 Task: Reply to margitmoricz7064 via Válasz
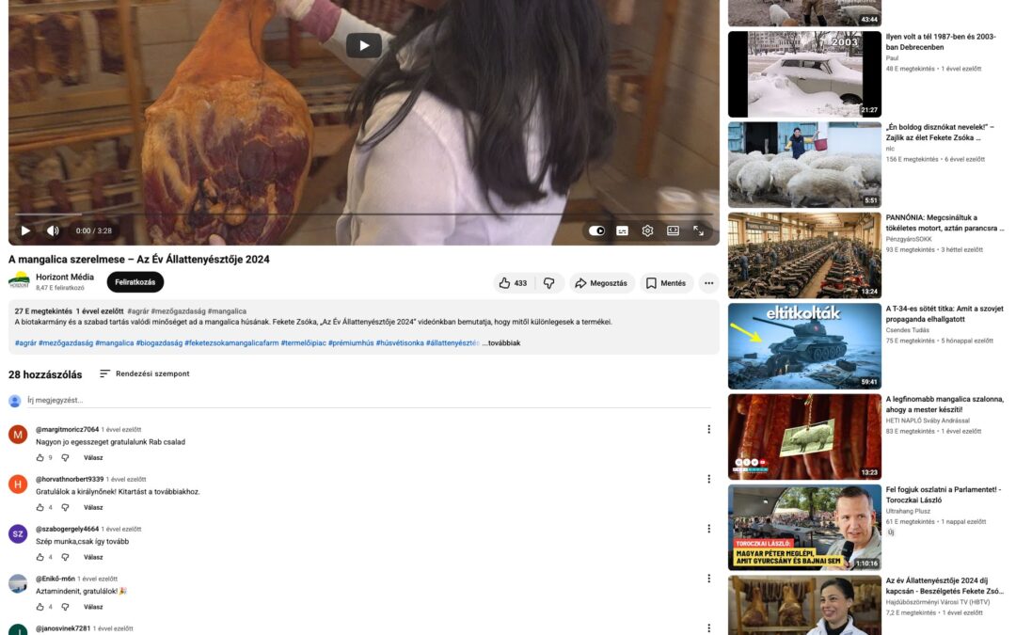pos(93,457)
